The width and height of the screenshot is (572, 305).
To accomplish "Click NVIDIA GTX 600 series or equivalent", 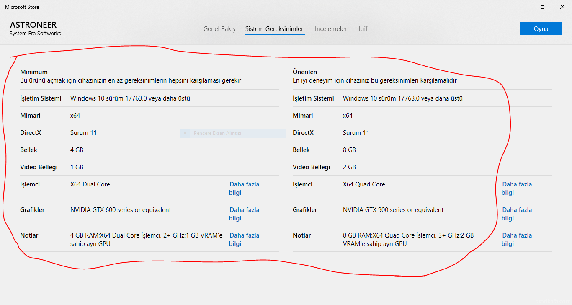I will [x=121, y=210].
